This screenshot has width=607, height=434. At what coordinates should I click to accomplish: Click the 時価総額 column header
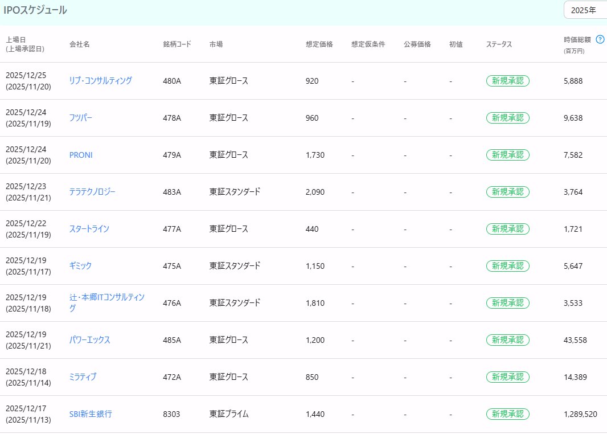[577, 39]
